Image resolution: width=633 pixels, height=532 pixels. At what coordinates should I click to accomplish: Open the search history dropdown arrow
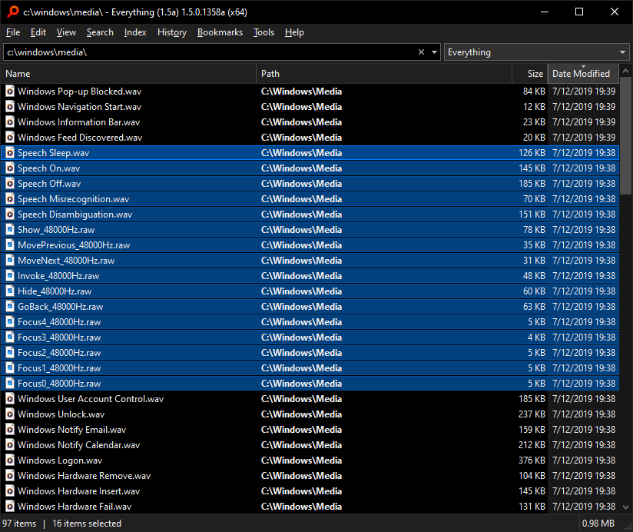click(x=434, y=52)
